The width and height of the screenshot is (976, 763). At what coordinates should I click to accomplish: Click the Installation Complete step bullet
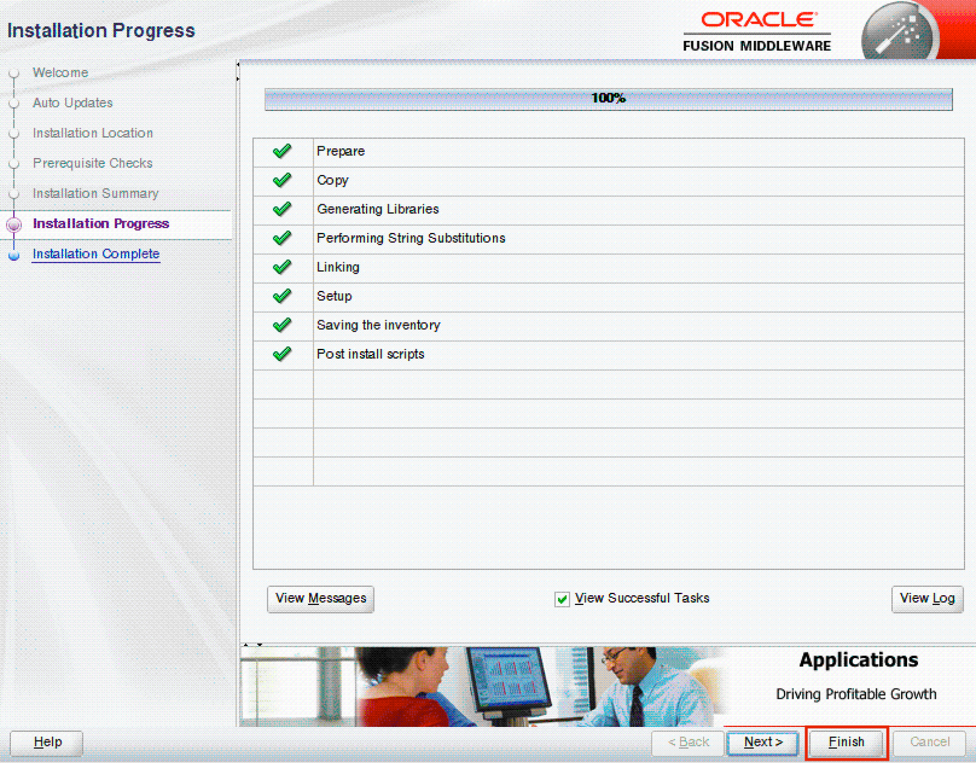pyautogui.click(x=14, y=255)
